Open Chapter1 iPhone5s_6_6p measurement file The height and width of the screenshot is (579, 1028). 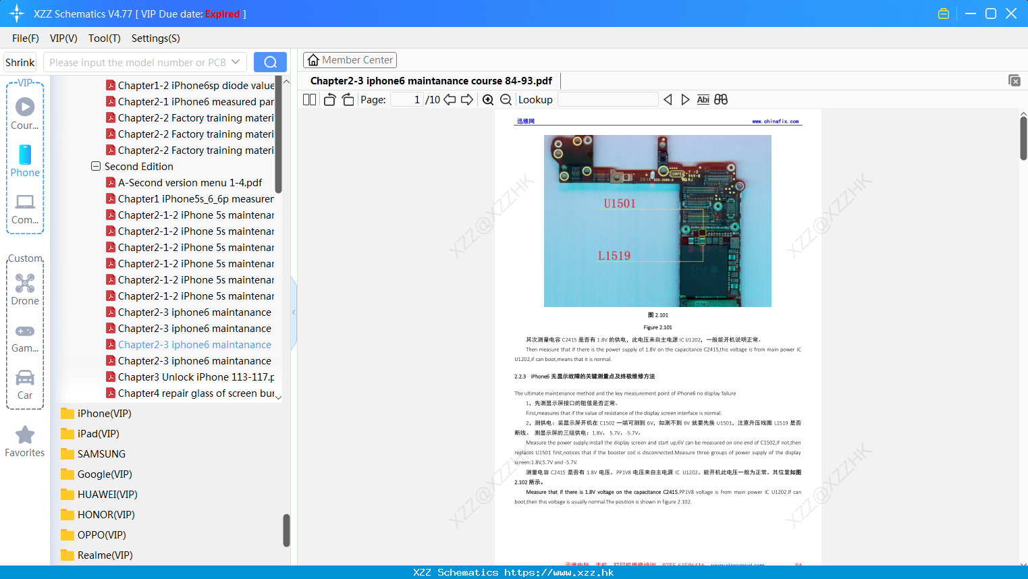coord(190,198)
